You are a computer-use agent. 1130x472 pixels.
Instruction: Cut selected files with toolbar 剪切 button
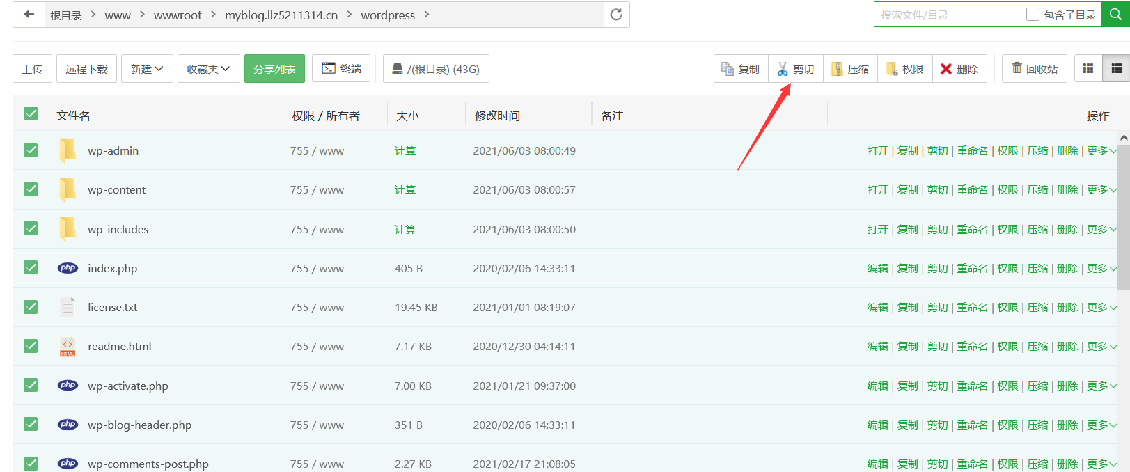(796, 69)
